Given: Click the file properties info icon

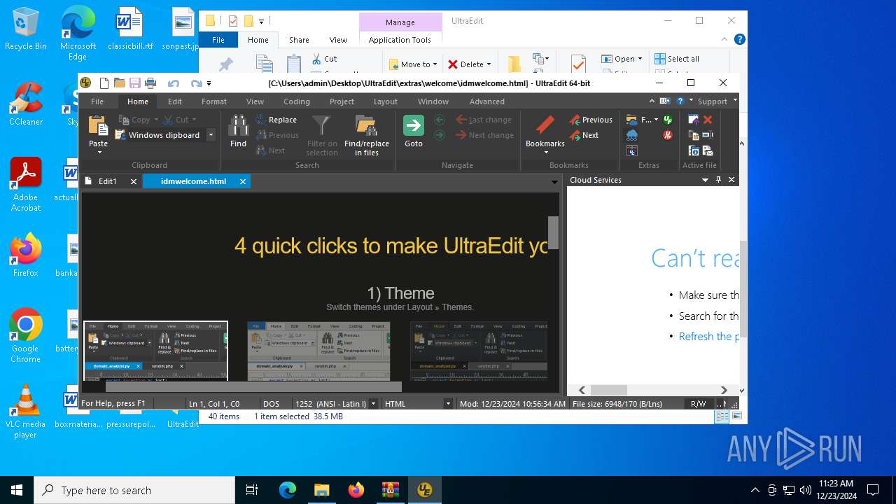Looking at the screenshot, I should coord(694,151).
